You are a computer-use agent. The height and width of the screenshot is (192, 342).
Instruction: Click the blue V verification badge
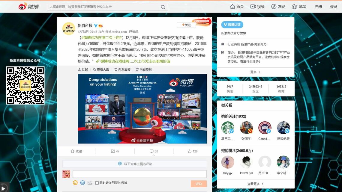pyautogui.click(x=96, y=25)
